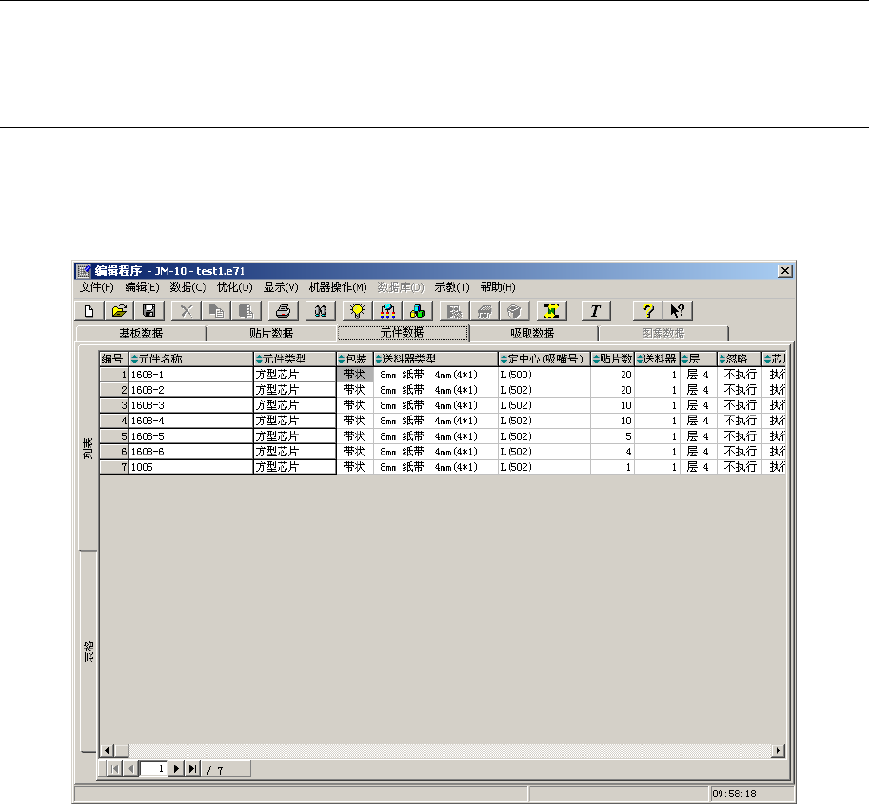Screen dimensions: 869x804
Task: Sort by the 贴片数 column header
Action: pos(612,359)
